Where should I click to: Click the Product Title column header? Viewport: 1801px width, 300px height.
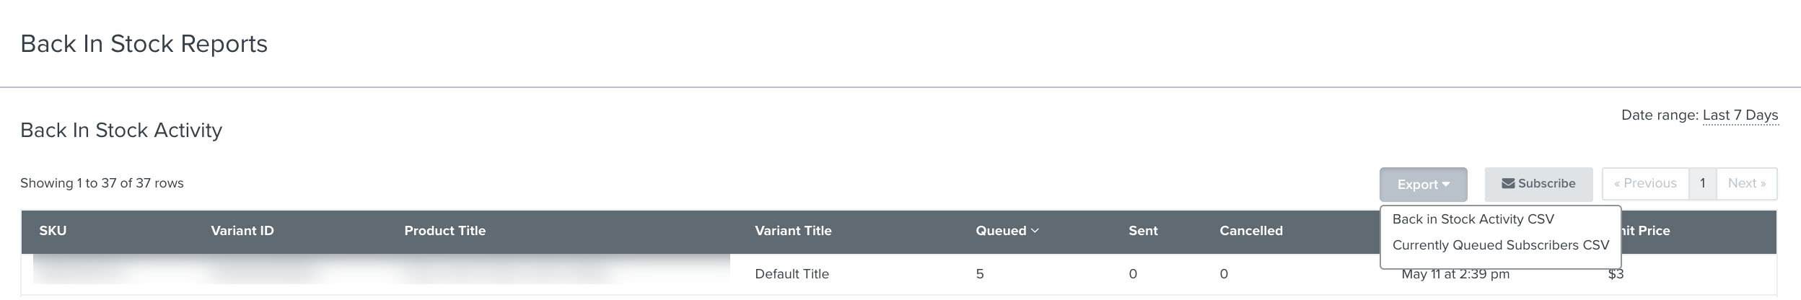(x=444, y=231)
